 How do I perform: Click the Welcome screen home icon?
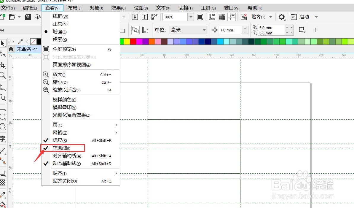click(11, 49)
